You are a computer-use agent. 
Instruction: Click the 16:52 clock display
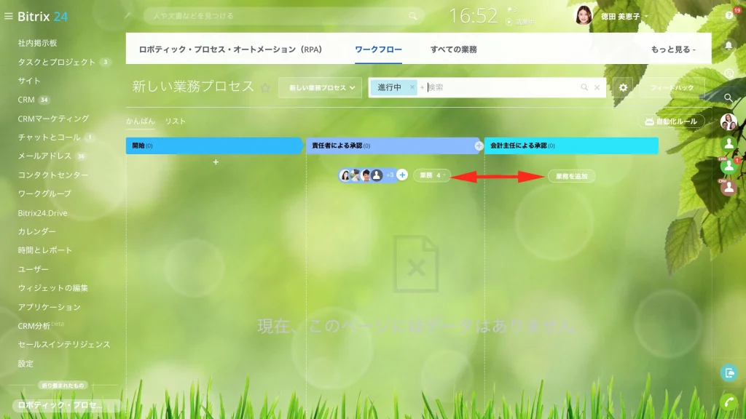coord(473,16)
